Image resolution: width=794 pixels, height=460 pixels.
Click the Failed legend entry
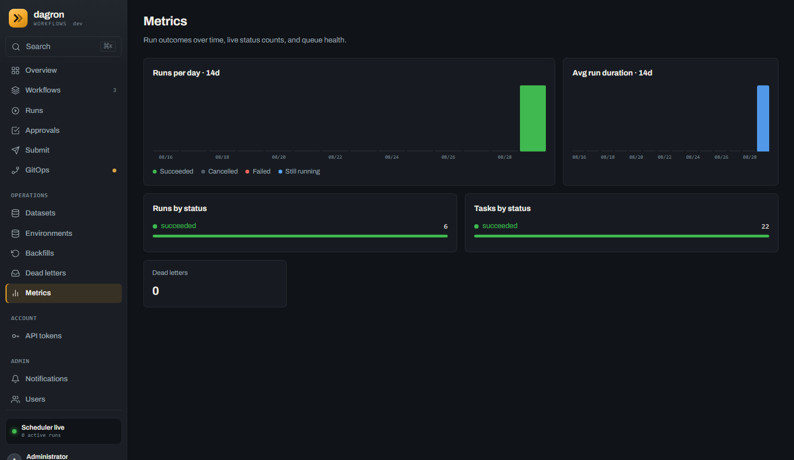pyautogui.click(x=258, y=172)
